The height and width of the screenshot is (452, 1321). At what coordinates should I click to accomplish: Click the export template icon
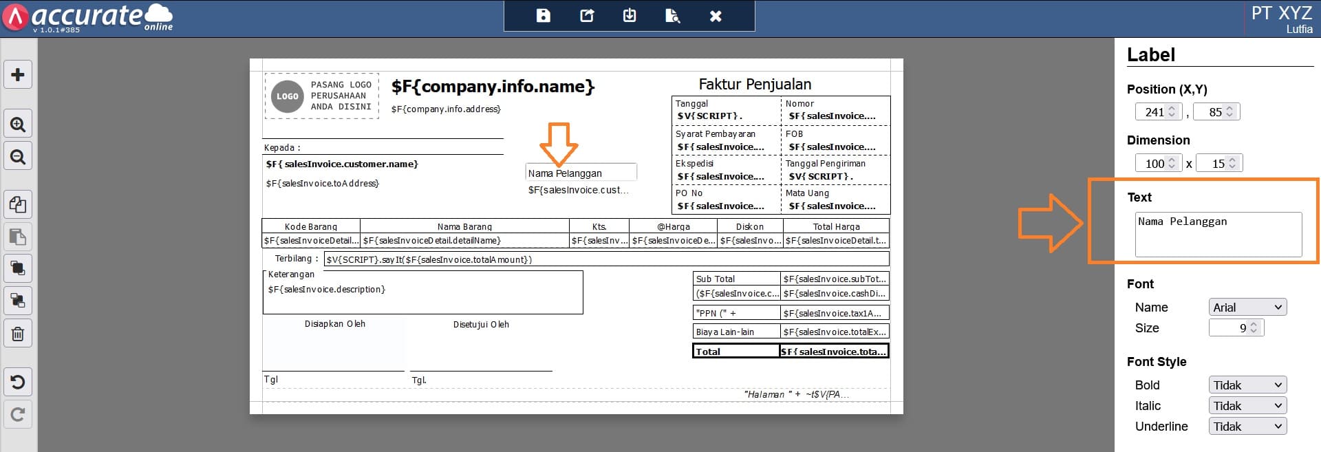coord(587,16)
